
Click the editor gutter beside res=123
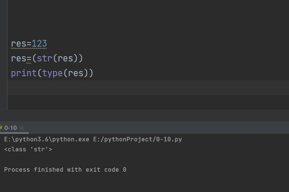click(x=3, y=44)
